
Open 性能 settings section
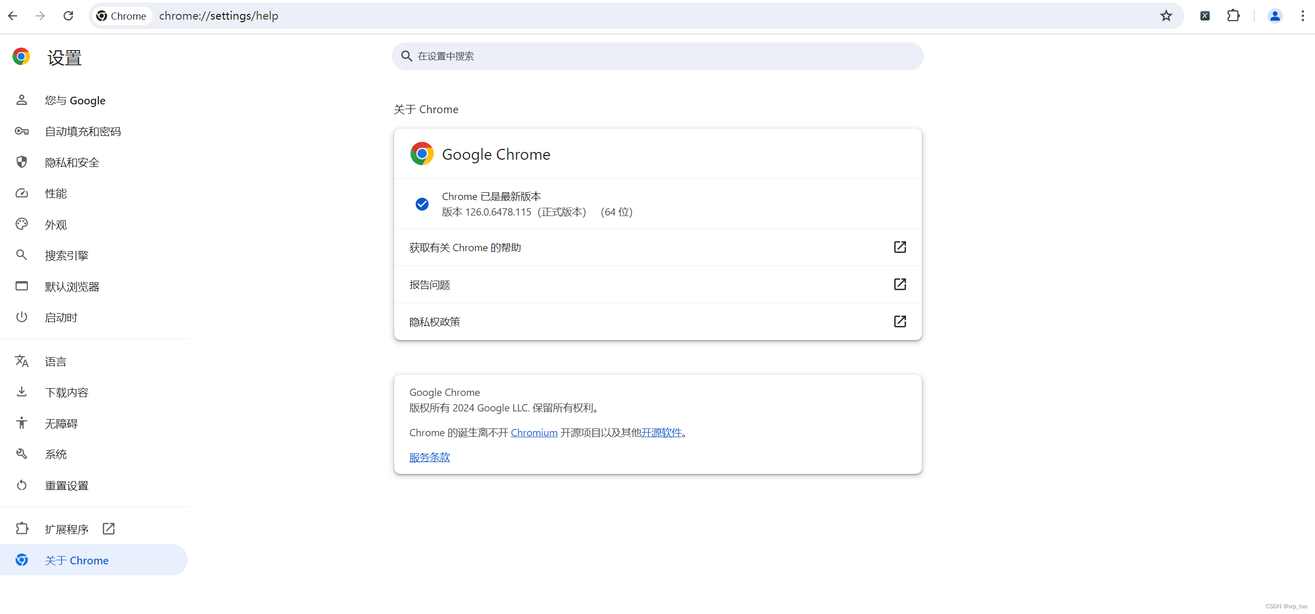pyautogui.click(x=94, y=193)
